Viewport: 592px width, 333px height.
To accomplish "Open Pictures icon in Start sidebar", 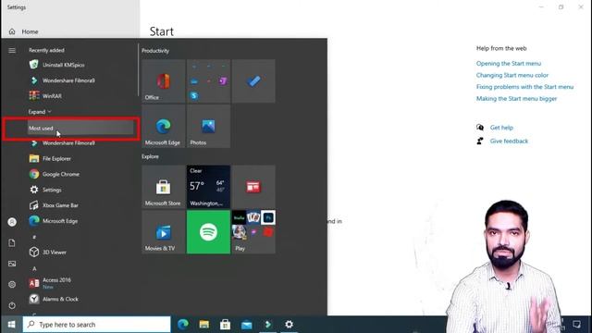I will pyautogui.click(x=12, y=264).
